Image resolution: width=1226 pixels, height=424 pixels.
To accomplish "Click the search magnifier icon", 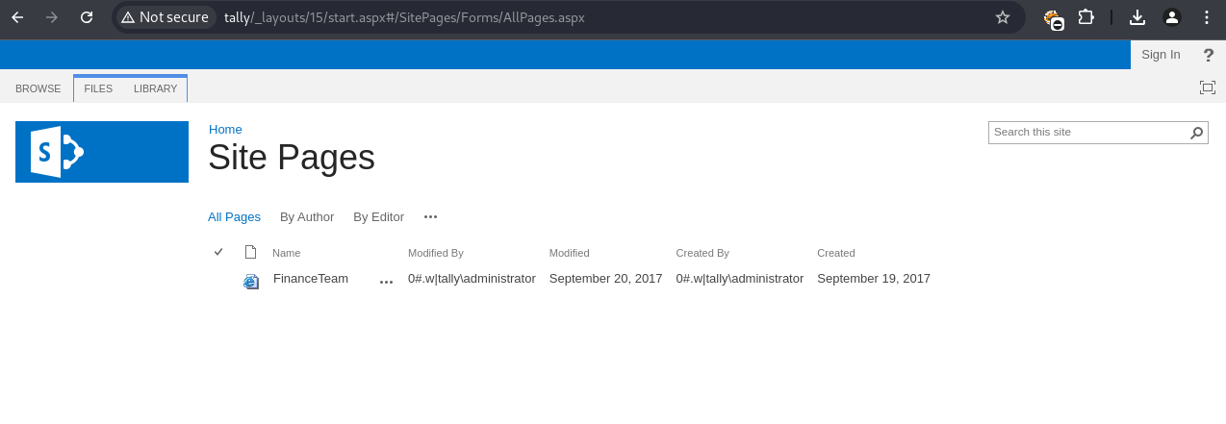I will [1197, 133].
